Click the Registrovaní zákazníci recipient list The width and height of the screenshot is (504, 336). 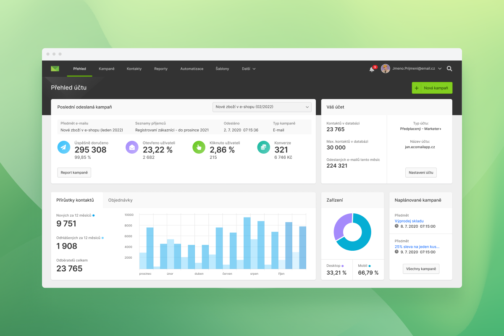point(172,130)
